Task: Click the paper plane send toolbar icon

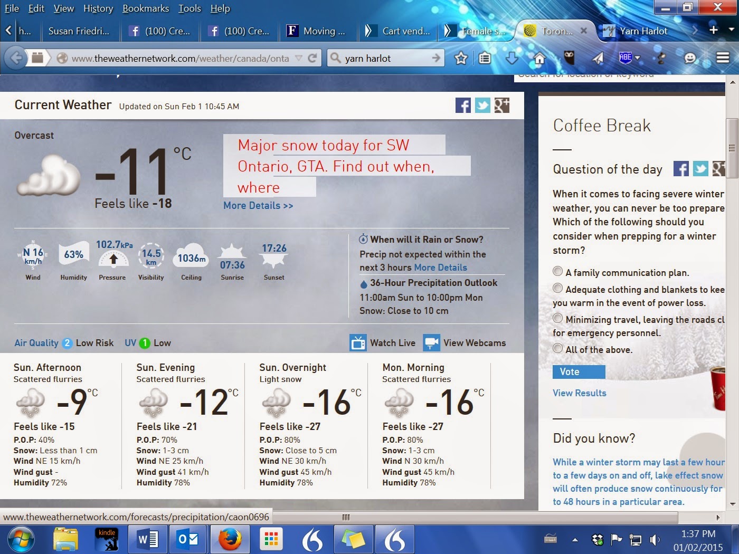Action: (598, 58)
